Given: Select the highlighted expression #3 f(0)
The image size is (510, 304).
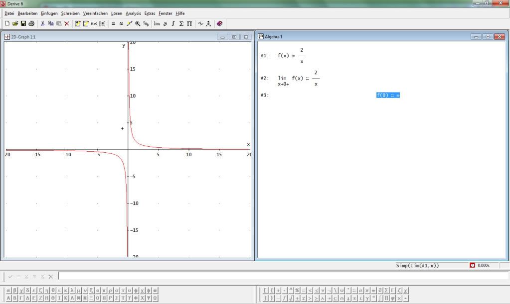Looking at the screenshot, I should click(x=388, y=95).
